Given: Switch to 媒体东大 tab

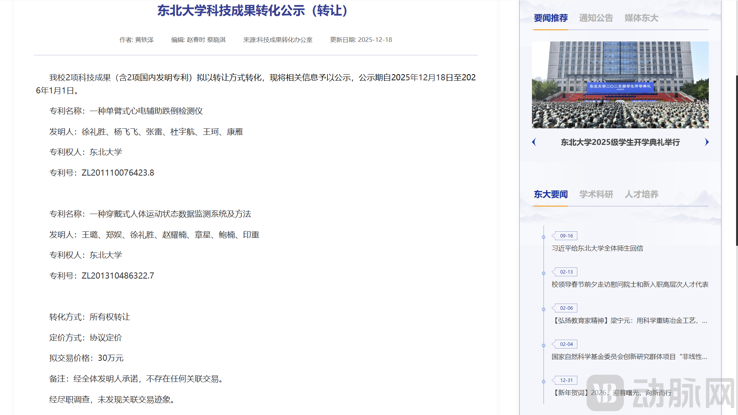Looking at the screenshot, I should pyautogui.click(x=641, y=18).
